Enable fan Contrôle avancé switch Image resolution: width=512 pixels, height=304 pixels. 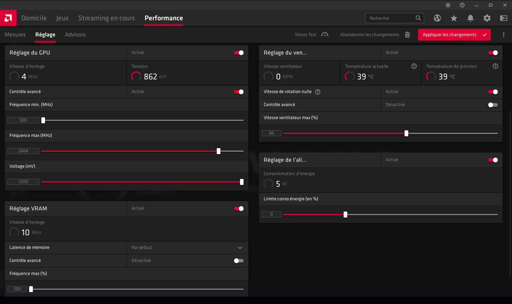(x=493, y=105)
